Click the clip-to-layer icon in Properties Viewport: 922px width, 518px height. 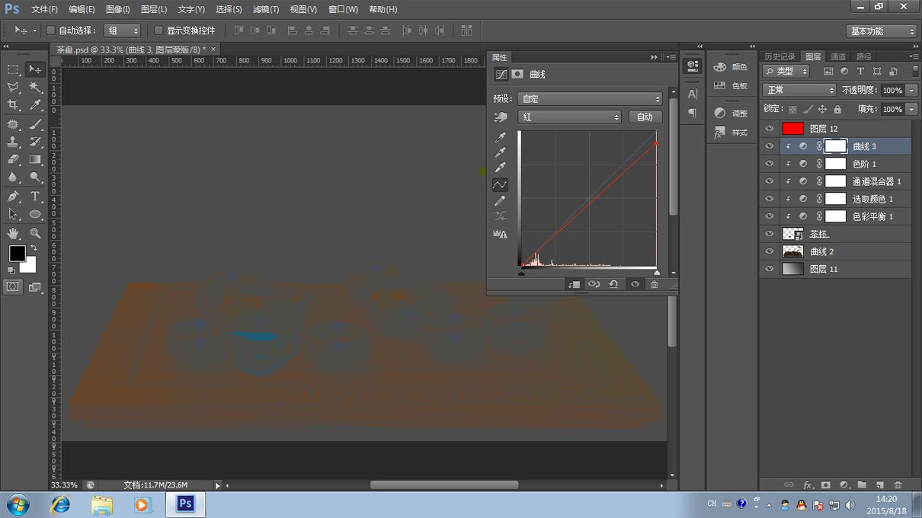click(x=574, y=284)
